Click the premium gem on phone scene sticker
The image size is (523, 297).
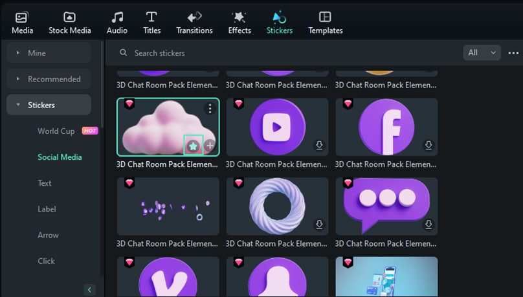(x=348, y=262)
